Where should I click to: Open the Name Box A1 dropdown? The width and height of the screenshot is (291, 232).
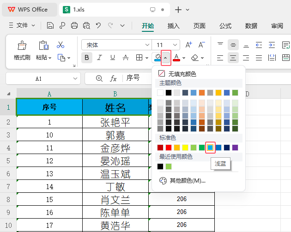coord(75,78)
